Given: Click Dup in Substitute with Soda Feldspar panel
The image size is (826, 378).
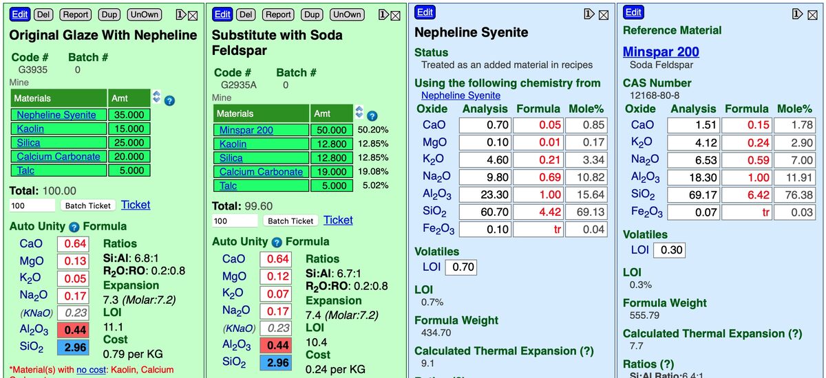Looking at the screenshot, I should coord(312,14).
